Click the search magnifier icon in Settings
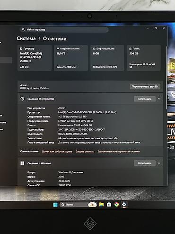This screenshot has width=175, height=234. (x=23, y=29)
